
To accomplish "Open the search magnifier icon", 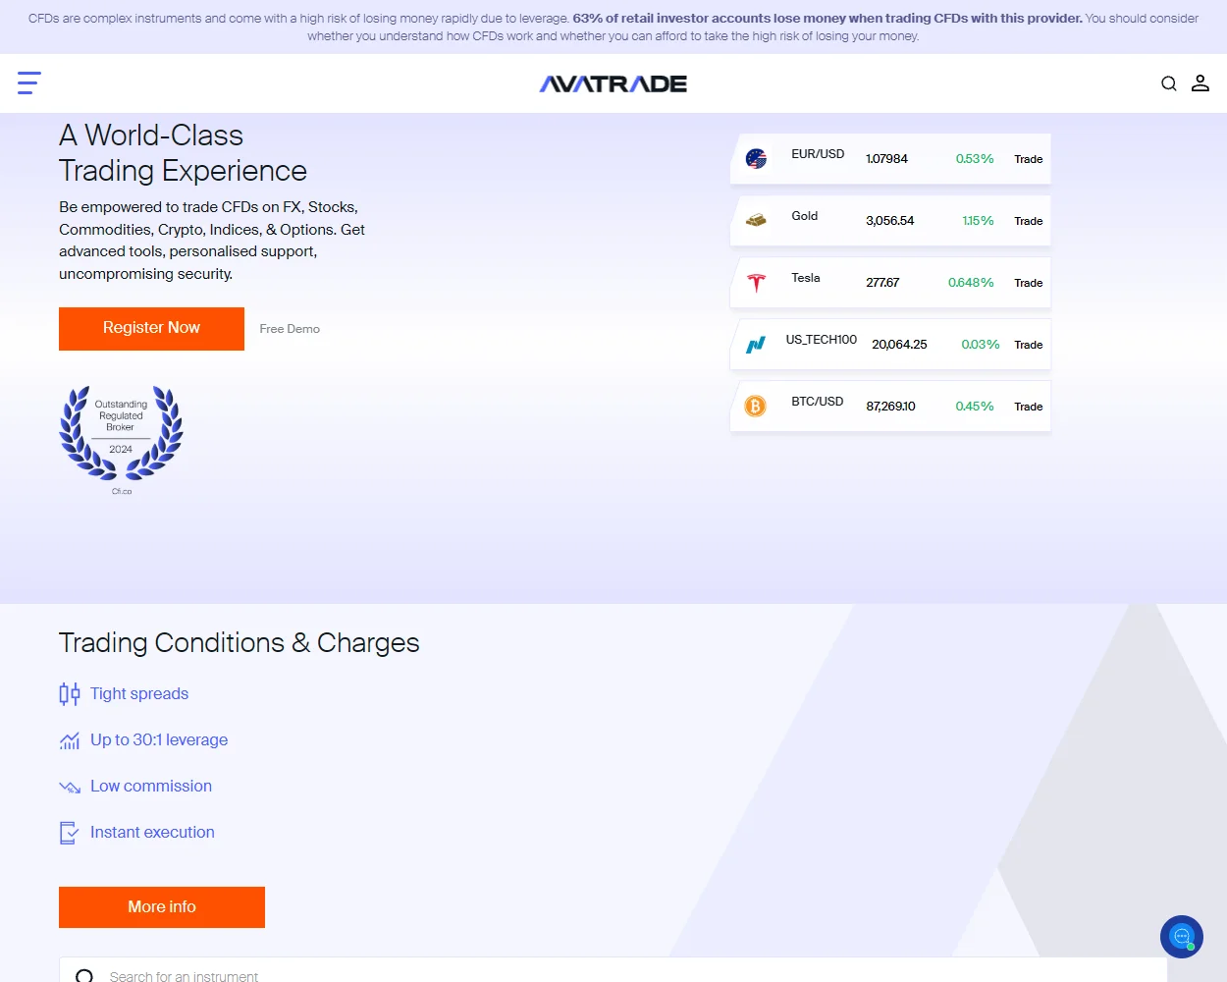I will pyautogui.click(x=1168, y=83).
